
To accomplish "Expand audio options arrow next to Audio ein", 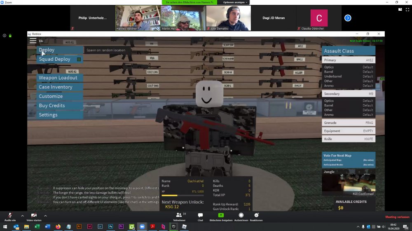I will click(x=22, y=216).
